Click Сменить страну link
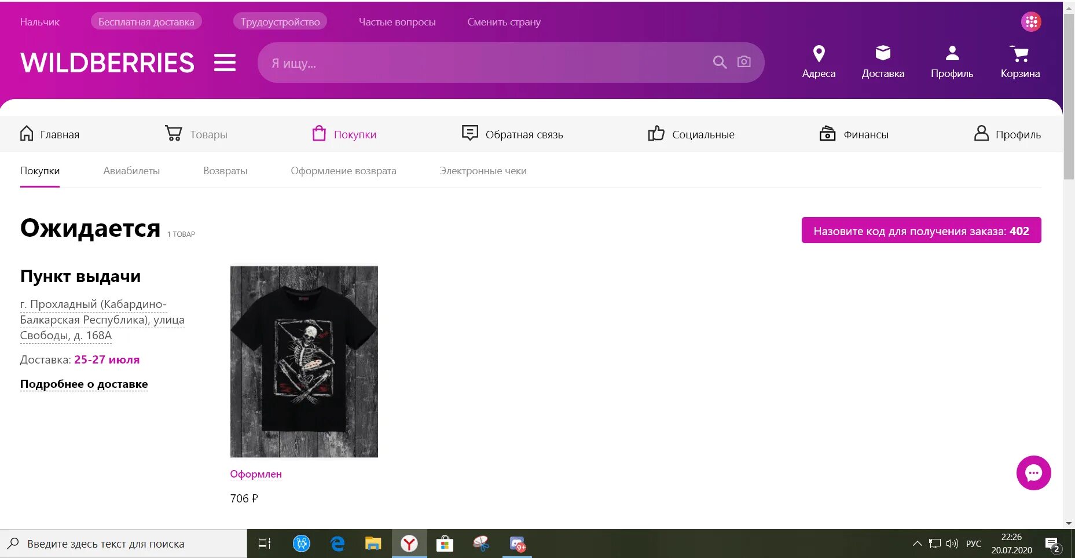Screen dimensions: 1075x558 (504, 22)
